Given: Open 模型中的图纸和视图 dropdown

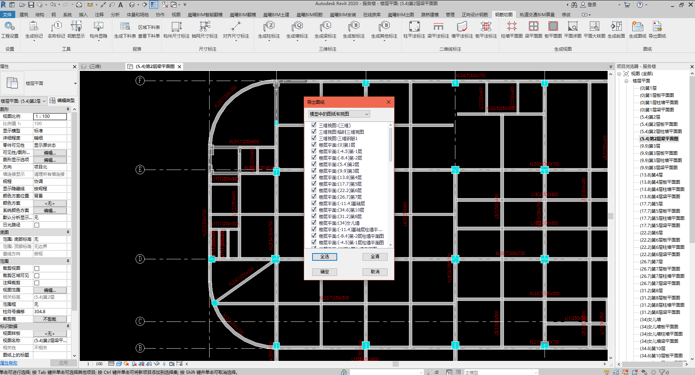Looking at the screenshot, I should pos(339,114).
